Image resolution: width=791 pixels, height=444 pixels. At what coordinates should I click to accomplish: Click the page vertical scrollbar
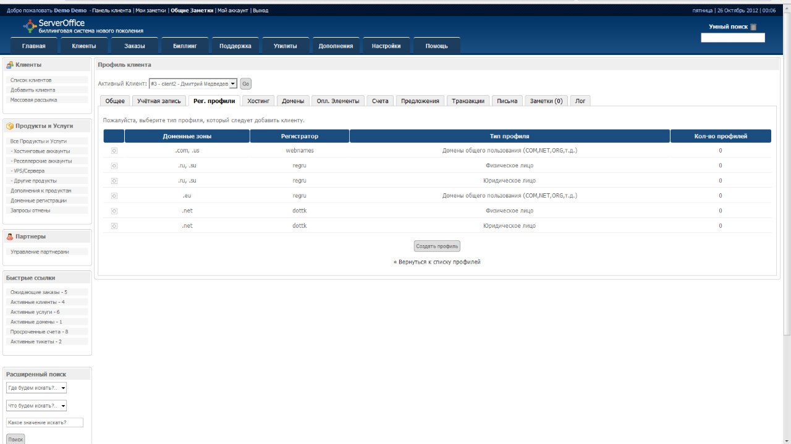787,185
